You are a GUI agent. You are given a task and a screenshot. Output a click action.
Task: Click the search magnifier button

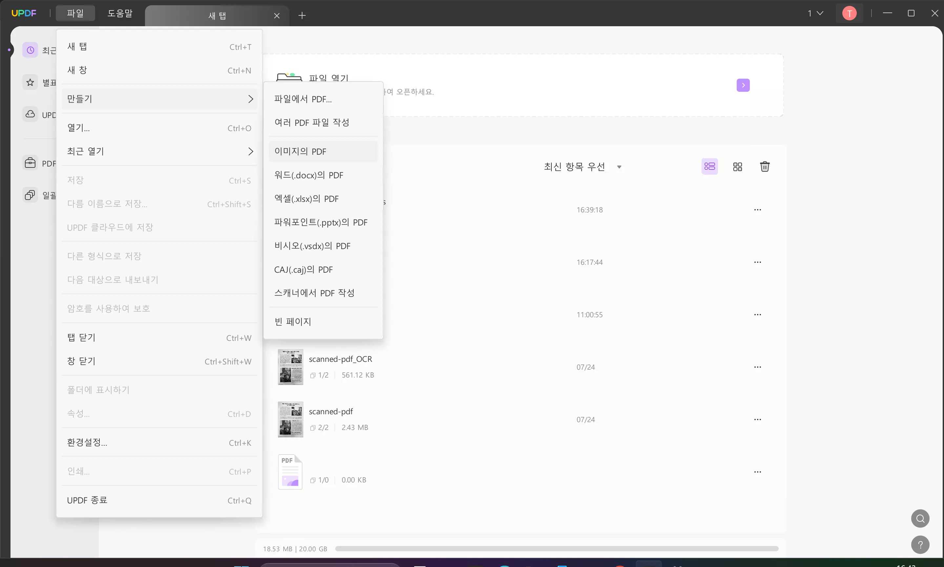[920, 518]
